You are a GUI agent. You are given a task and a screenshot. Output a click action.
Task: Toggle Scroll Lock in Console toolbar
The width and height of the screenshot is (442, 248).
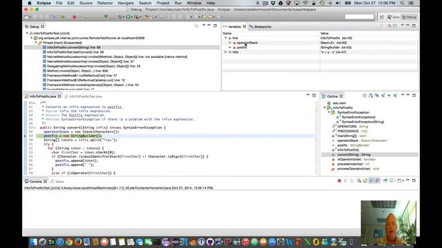[x=365, y=180]
